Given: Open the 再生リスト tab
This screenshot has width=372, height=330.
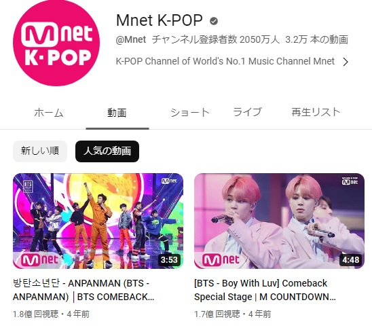Looking at the screenshot, I should (x=316, y=112).
